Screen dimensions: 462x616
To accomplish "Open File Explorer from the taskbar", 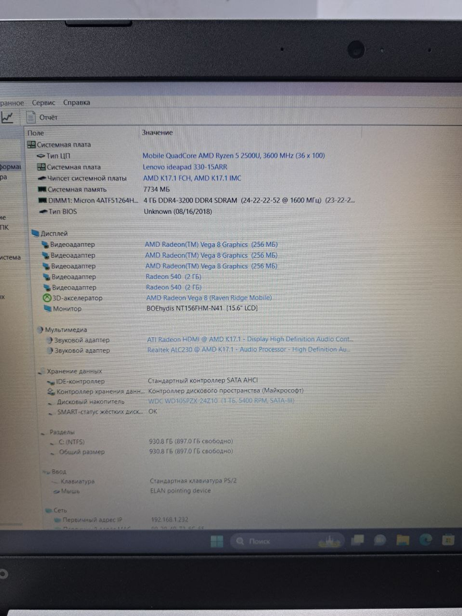I will 403,540.
